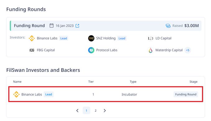
Task: Open the external link icon beside 16 Jan 2023
Action: tap(77, 26)
